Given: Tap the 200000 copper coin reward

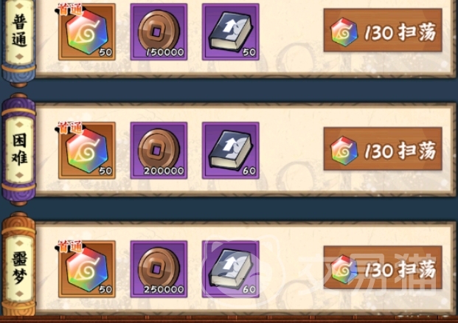Looking at the screenshot, I should (x=159, y=150).
